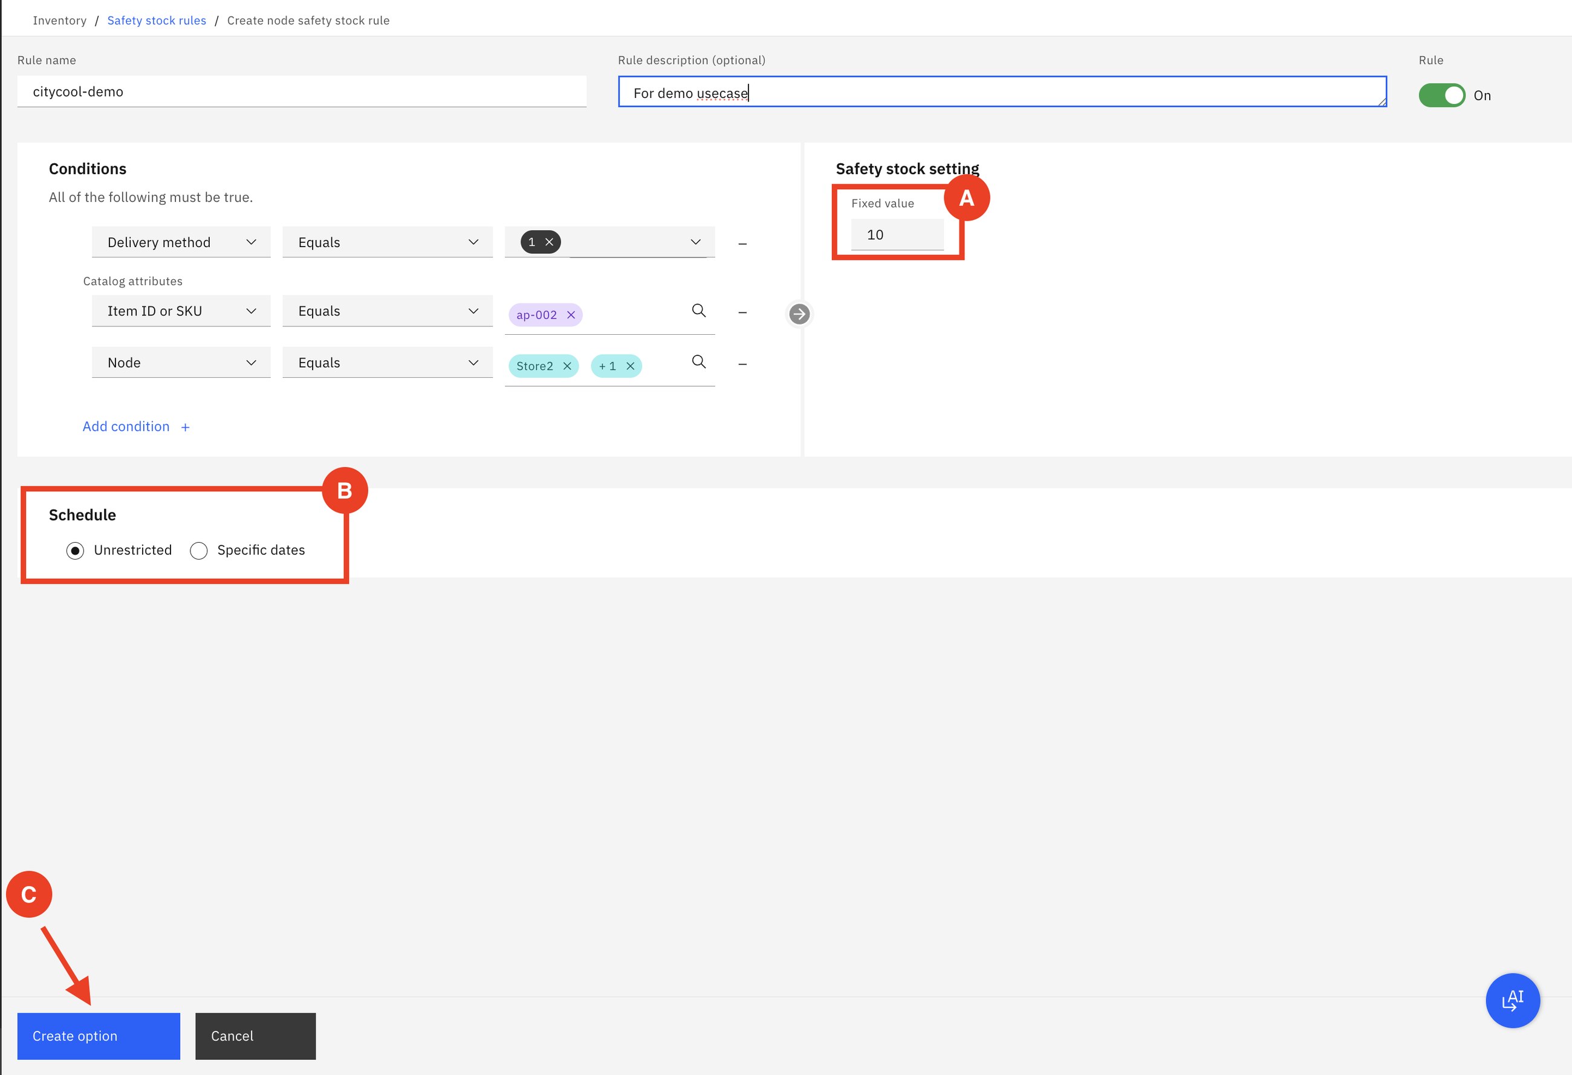Select the Unrestricted schedule option
The image size is (1572, 1075).
click(x=75, y=550)
